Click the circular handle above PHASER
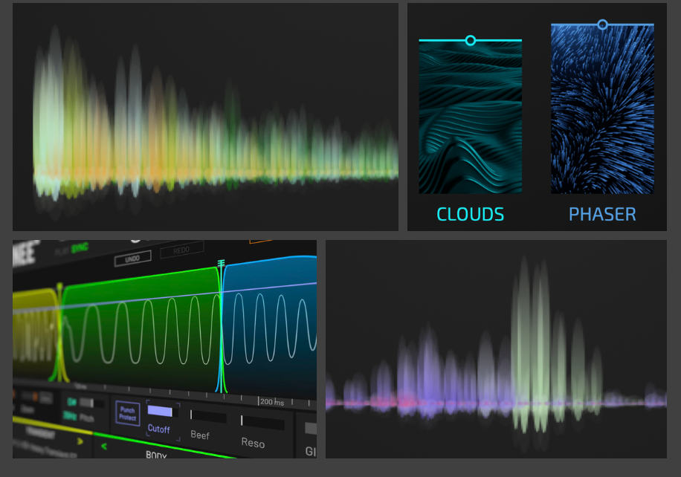681x477 pixels. (x=603, y=24)
